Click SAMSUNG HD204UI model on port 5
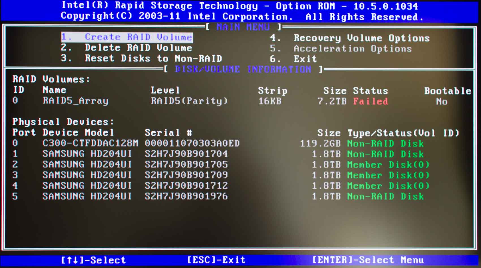 pos(87,196)
